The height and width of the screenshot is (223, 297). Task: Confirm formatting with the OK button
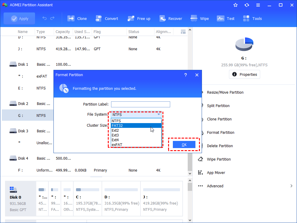pos(184,145)
